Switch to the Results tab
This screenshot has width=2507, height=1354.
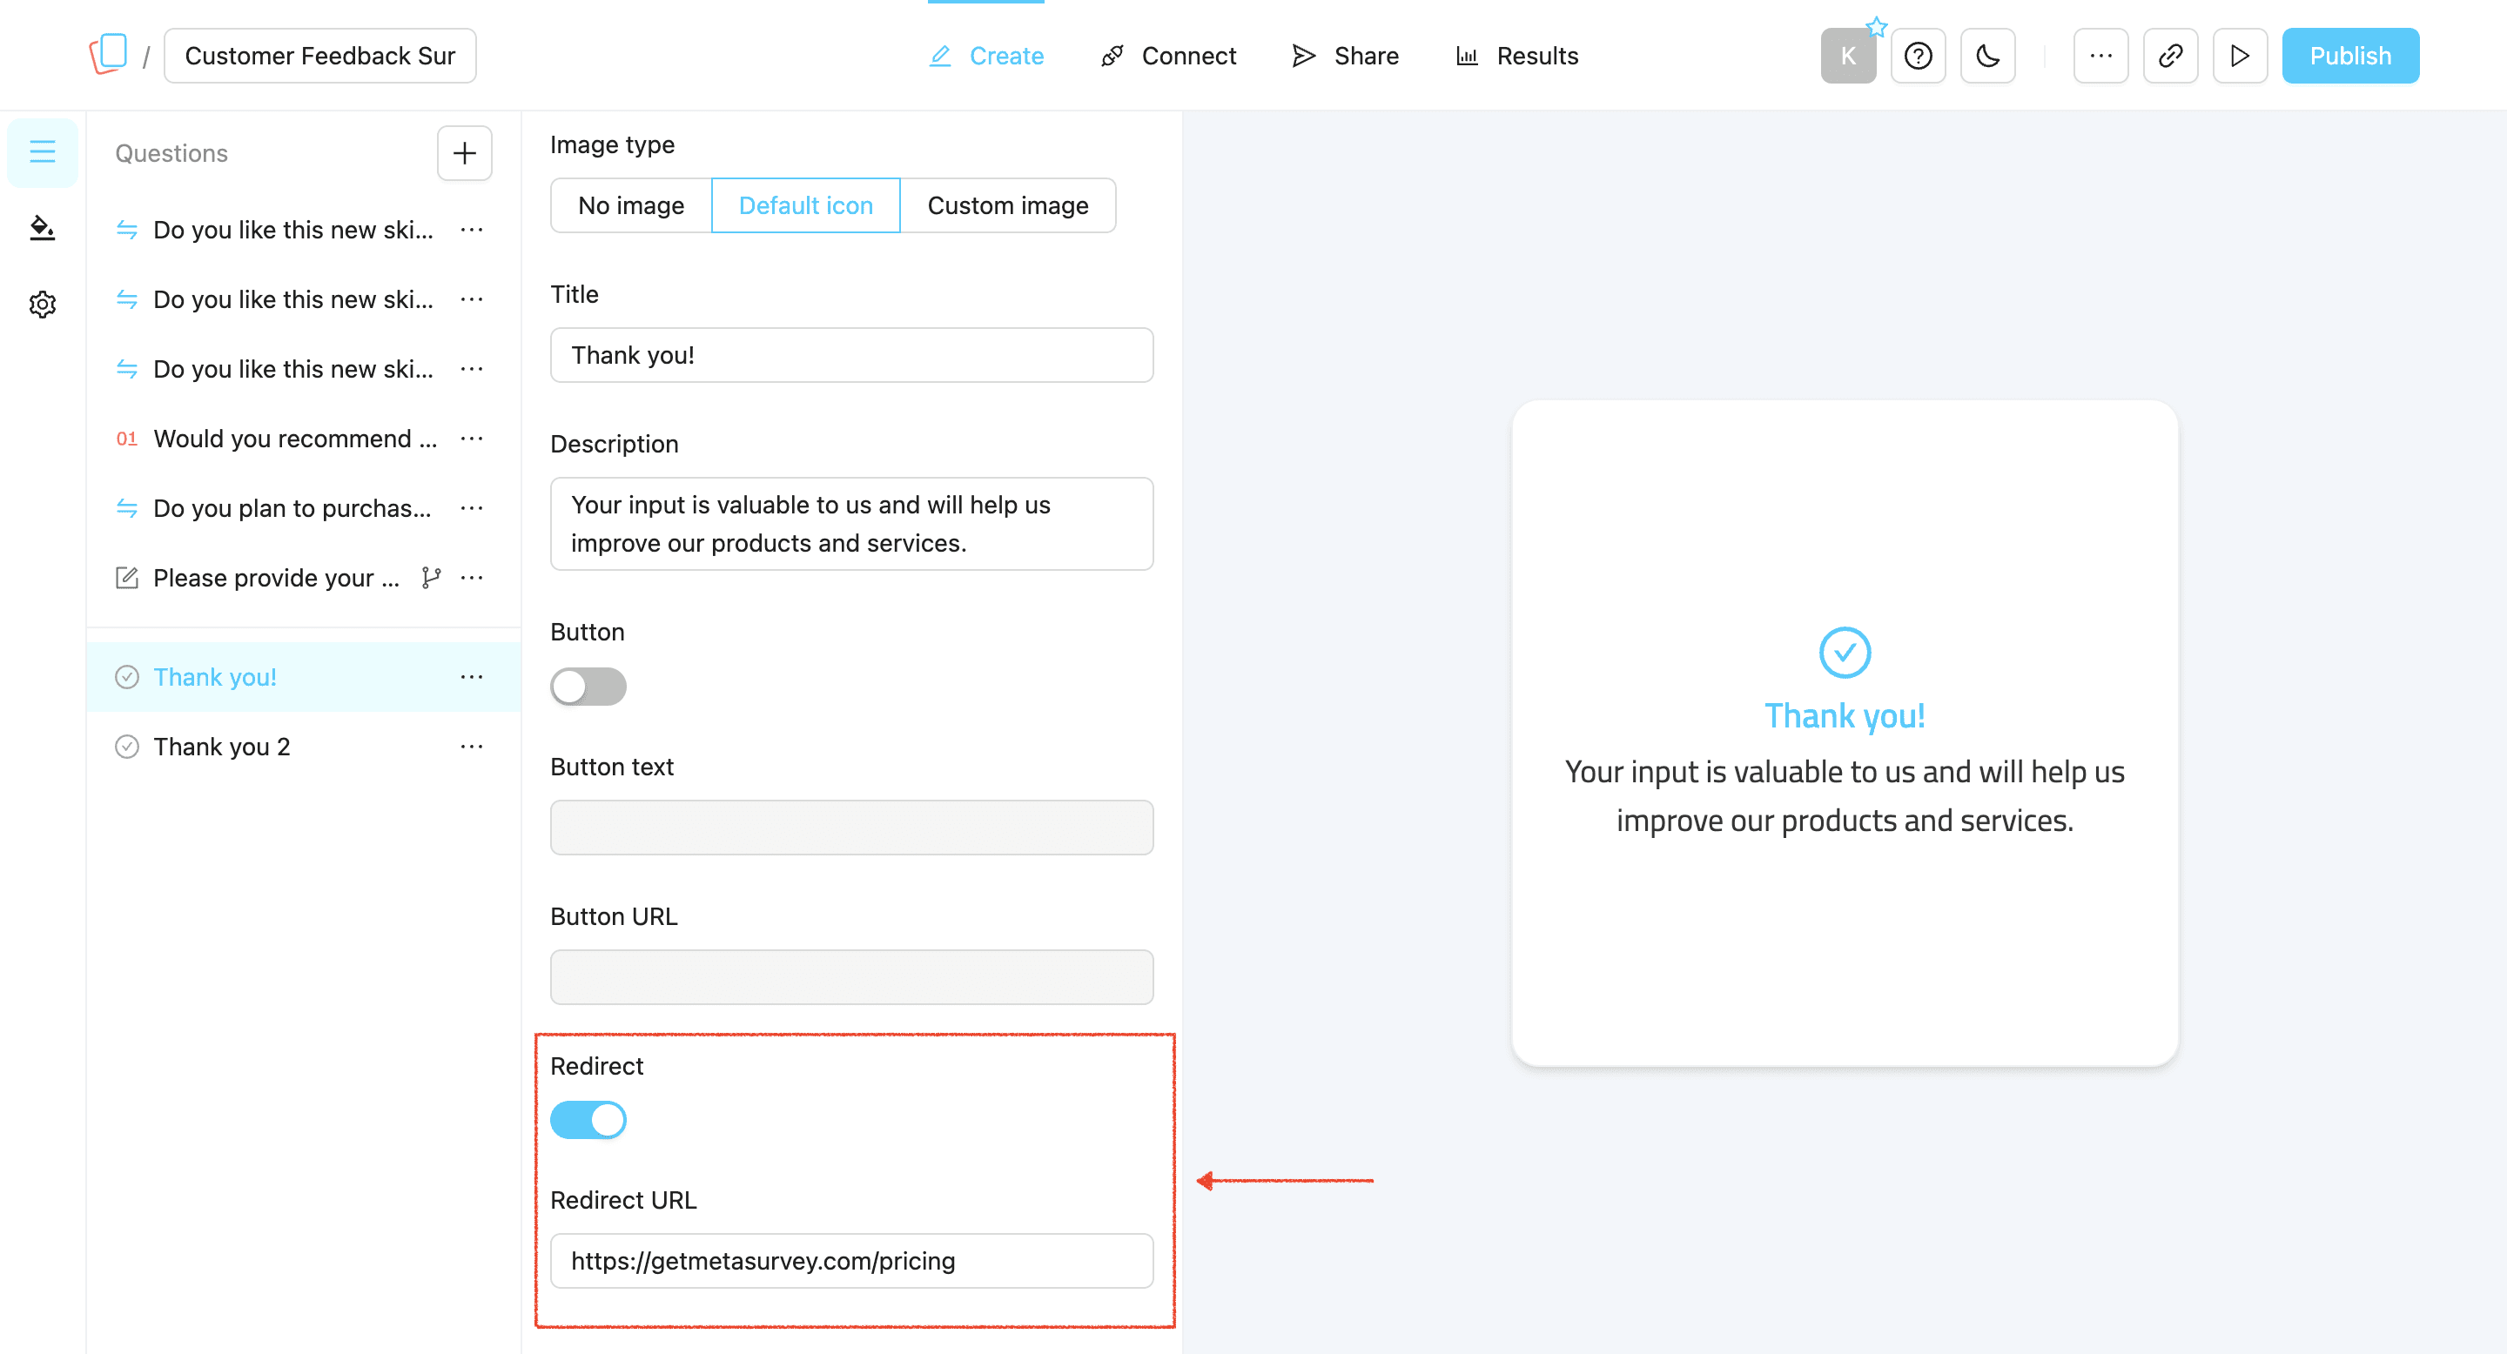tap(1536, 56)
